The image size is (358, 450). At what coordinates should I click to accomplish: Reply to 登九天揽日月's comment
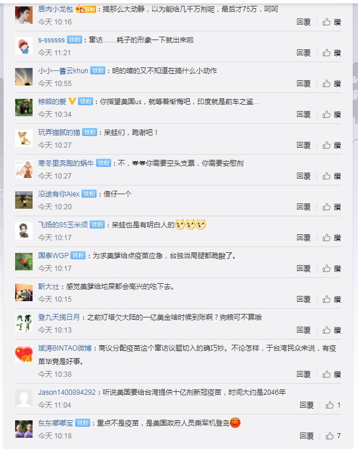tap(304, 330)
